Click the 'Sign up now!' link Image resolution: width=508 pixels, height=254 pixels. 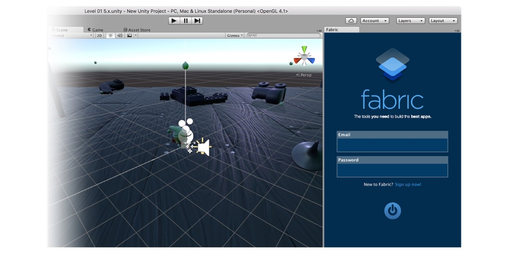coord(408,185)
